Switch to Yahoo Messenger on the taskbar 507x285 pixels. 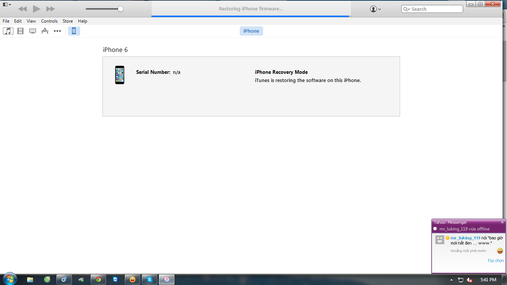coord(133,279)
